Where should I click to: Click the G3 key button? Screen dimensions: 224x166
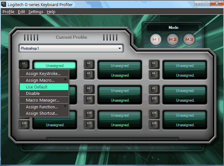tap(154, 64)
